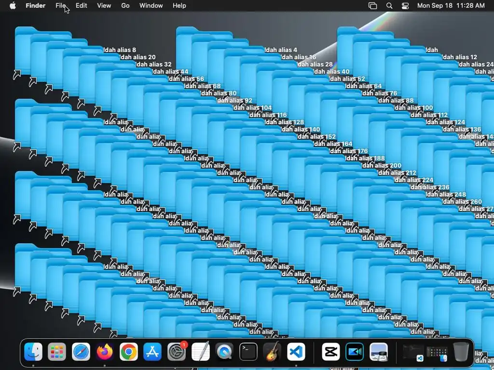This screenshot has width=494, height=370.
Task: Select folder label "ldah alias 8"
Action: [x=120, y=50]
